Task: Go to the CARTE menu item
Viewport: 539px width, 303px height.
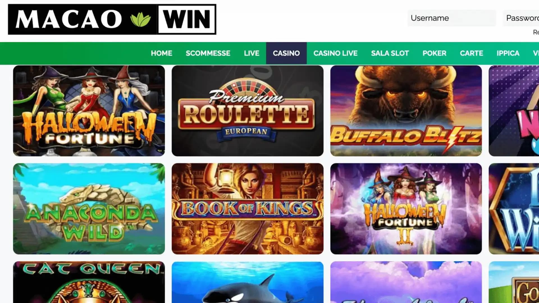Action: tap(471, 53)
